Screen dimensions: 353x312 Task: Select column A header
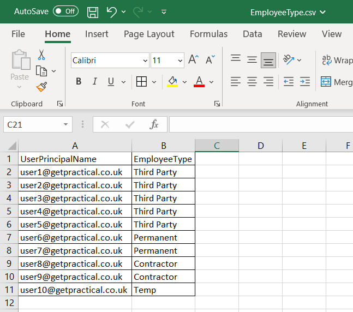click(75, 146)
